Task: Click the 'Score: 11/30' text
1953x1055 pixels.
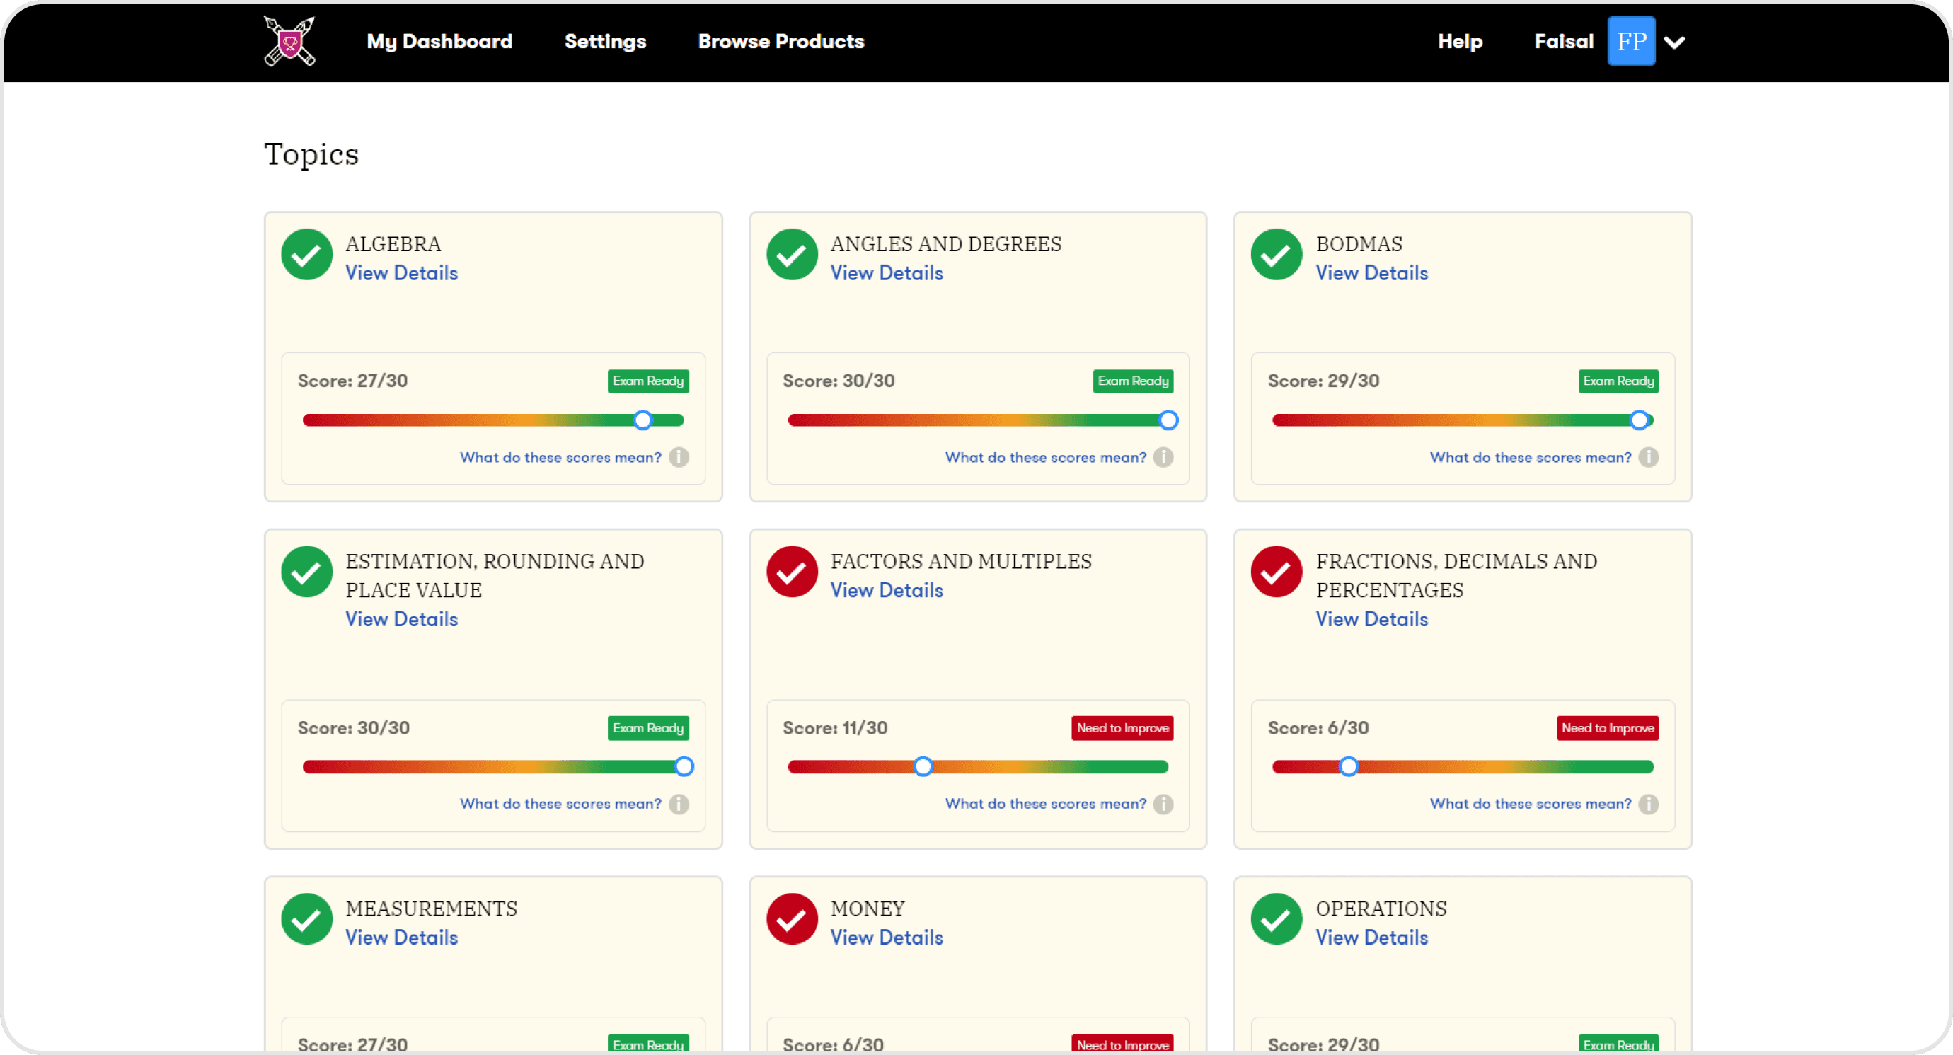Action: (835, 728)
